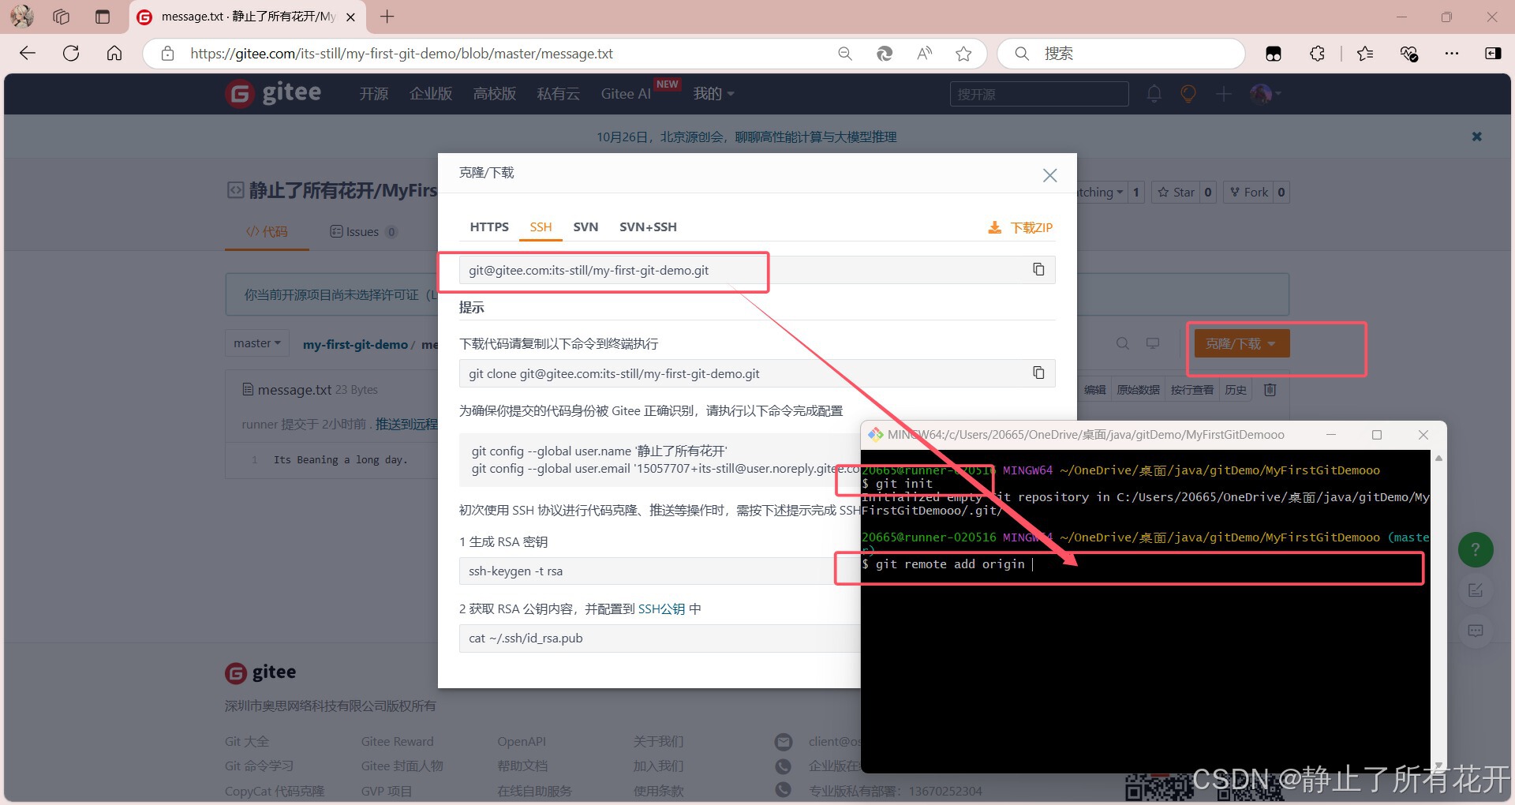1515x805 pixels.
Task: Select the SVN clone tab
Action: [585, 227]
